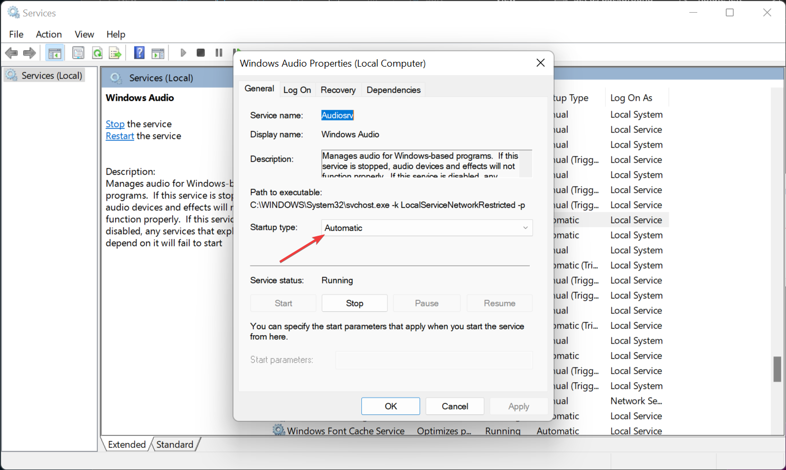Click OK in Windows Audio Properties
Screen dimensions: 786x470
[x=390, y=406]
